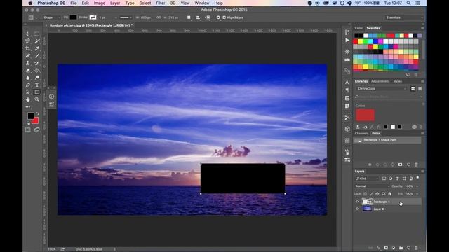Select the Dodge tool
Screen dimensions: 449x252
pyautogui.click(x=37, y=78)
